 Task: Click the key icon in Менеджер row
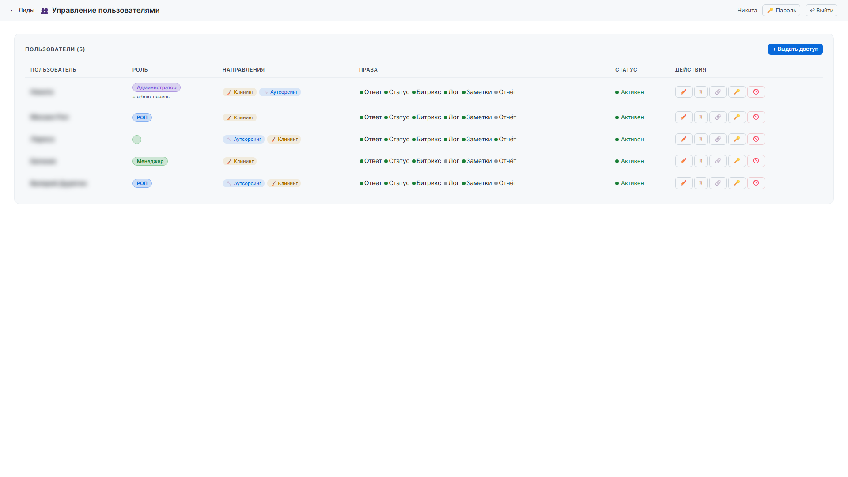tap(737, 161)
